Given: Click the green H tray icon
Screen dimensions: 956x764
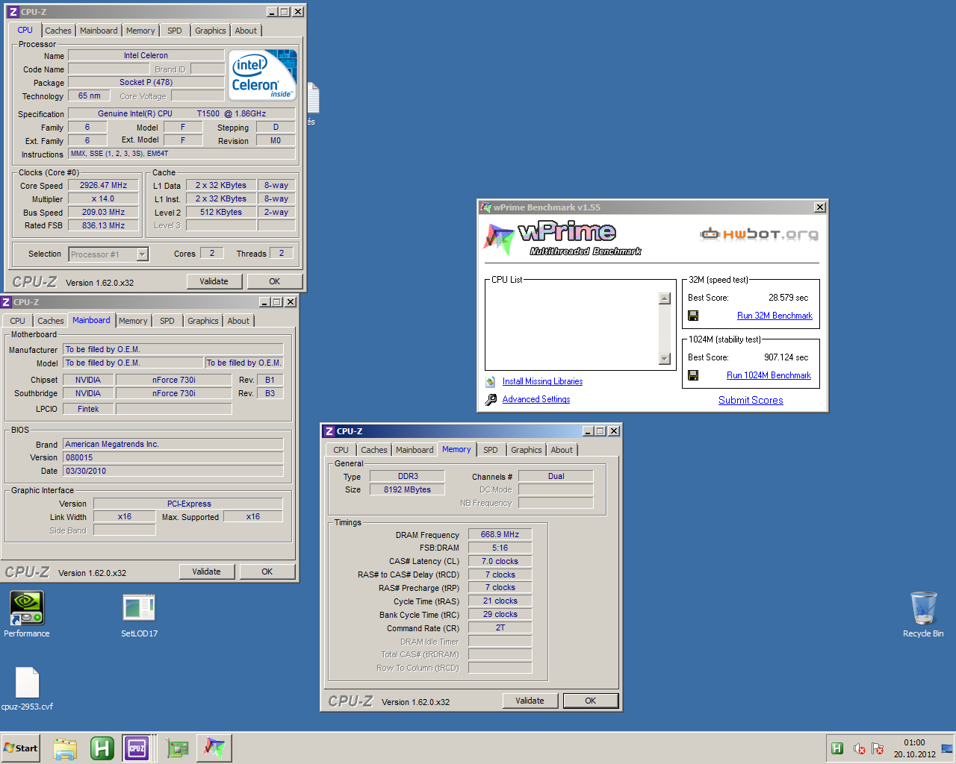Looking at the screenshot, I should tap(837, 748).
